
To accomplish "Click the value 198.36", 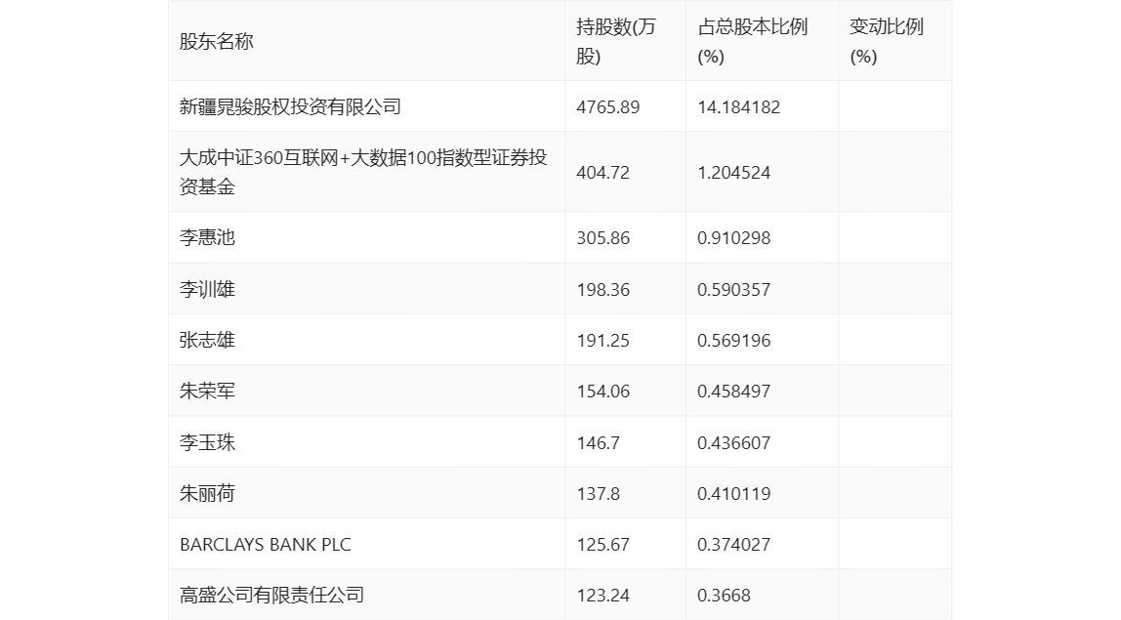I will pyautogui.click(x=602, y=290).
